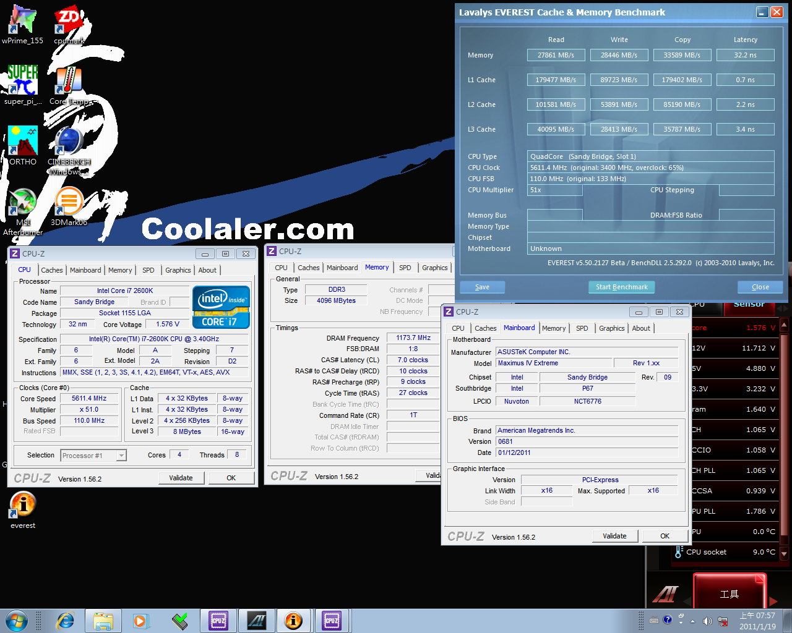Click the CPU socket temperature sensor row
Viewport: 792px width, 633px height.
(725, 552)
